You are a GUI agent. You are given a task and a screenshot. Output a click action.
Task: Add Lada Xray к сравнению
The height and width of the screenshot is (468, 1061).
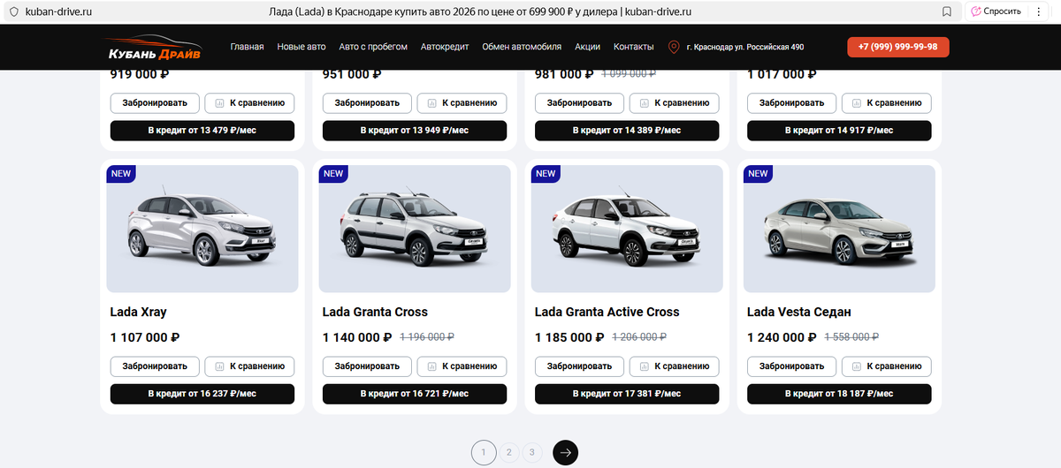pos(249,366)
